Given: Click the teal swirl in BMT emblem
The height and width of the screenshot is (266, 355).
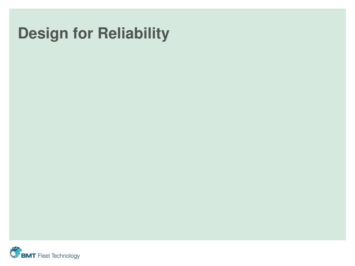Looking at the screenshot, I should tap(18, 251).
